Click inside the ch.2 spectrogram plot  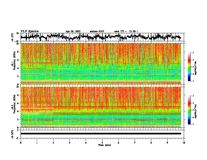(x=101, y=107)
